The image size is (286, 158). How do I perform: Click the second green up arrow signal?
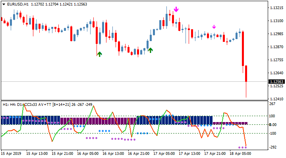150,50
